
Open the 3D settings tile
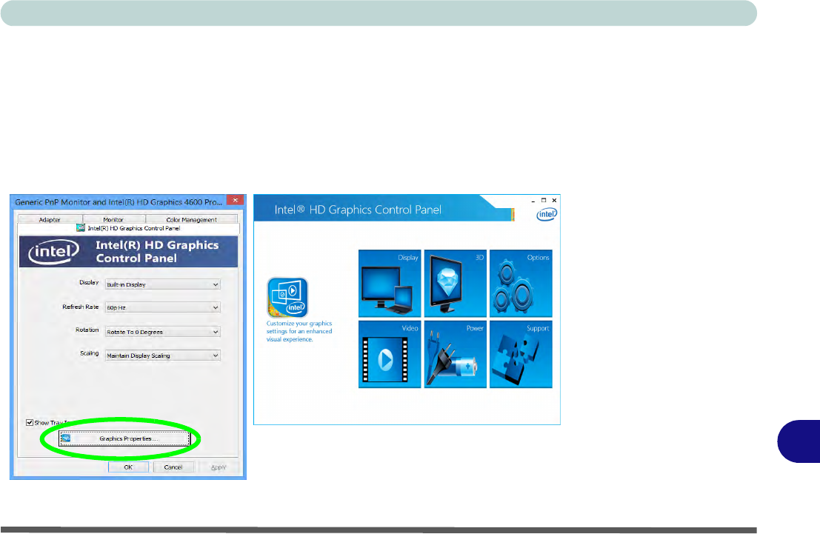point(455,284)
